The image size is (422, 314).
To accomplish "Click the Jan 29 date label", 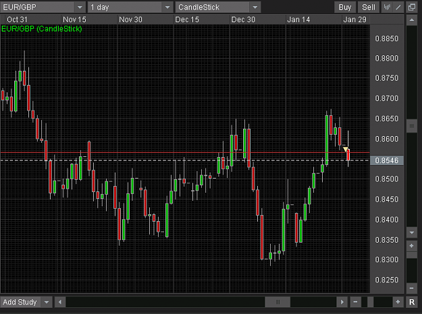I will [x=354, y=20].
